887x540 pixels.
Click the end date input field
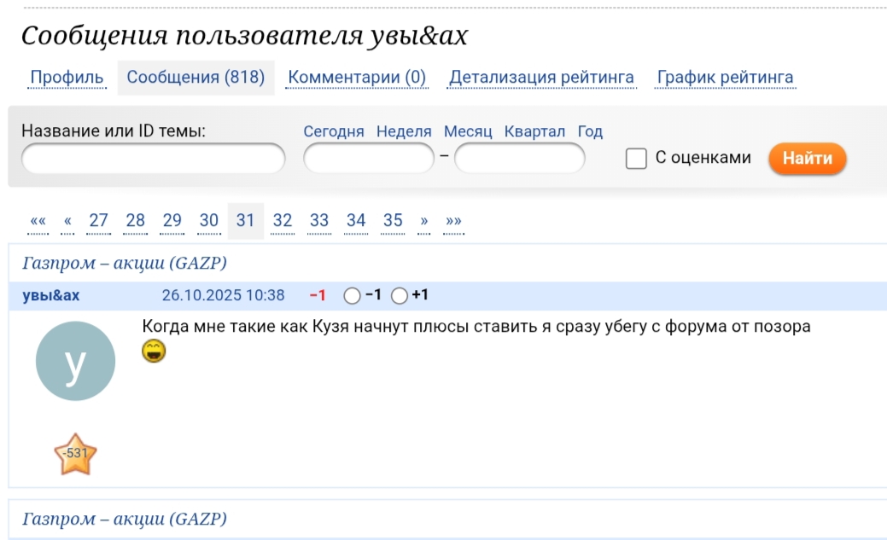[520, 159]
